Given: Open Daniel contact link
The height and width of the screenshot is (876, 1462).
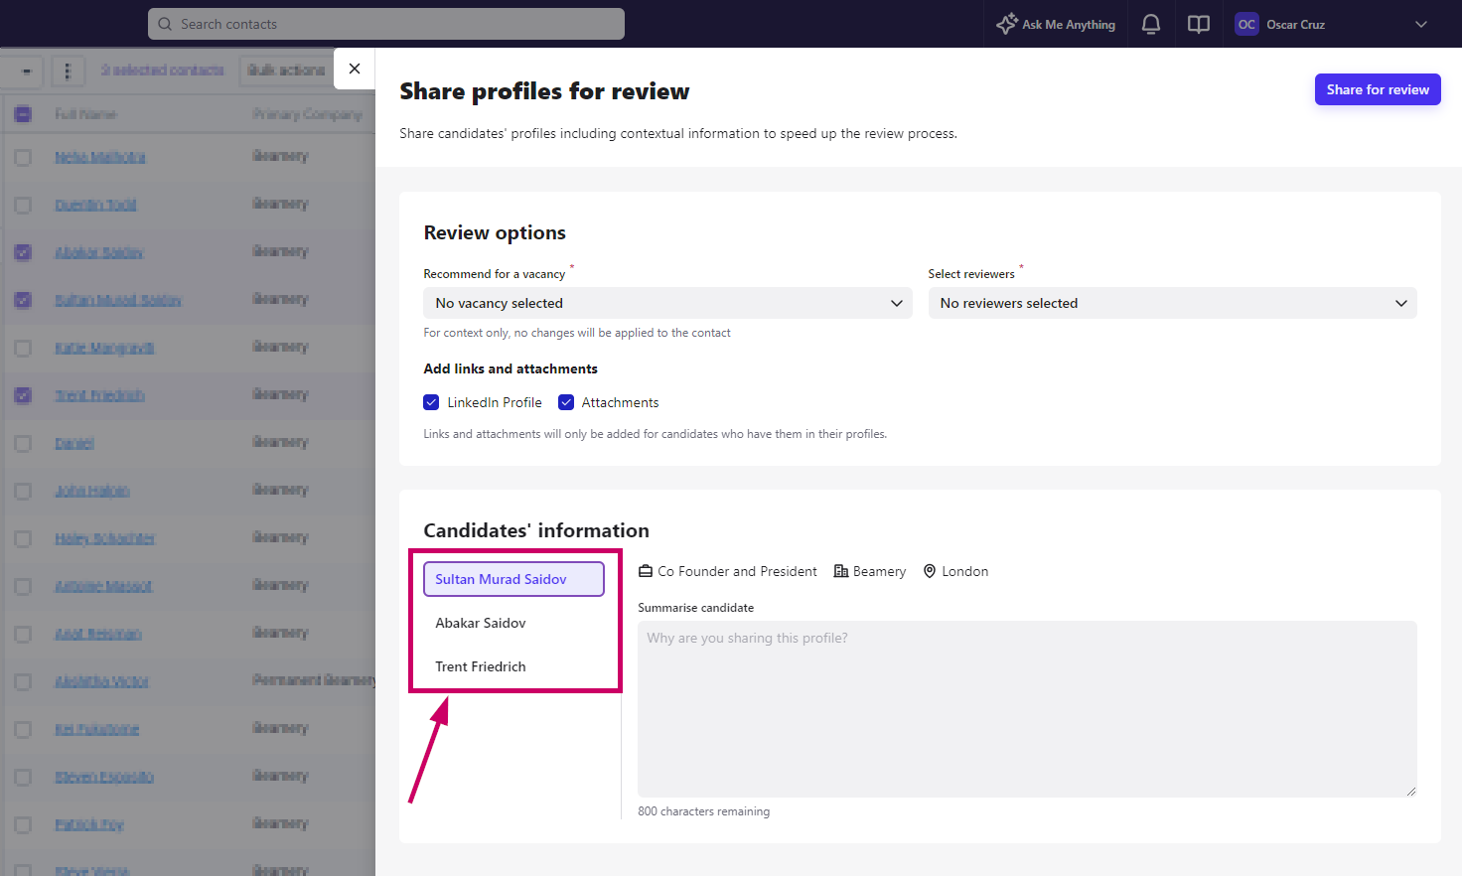Looking at the screenshot, I should click(x=74, y=443).
